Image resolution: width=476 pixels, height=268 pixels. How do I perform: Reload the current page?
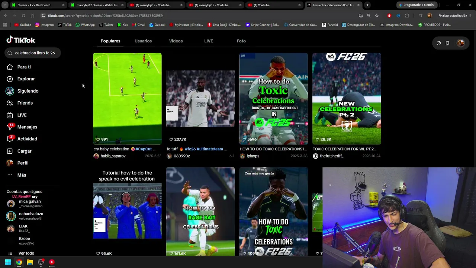tap(23, 16)
